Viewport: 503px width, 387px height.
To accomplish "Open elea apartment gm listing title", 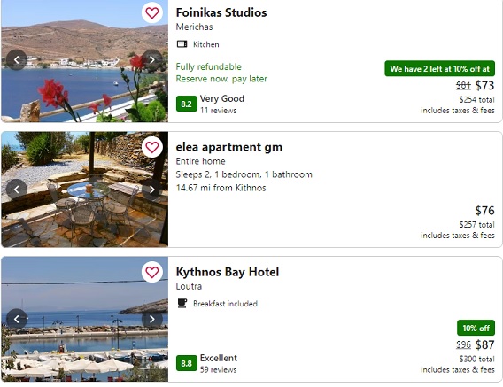I will pos(229,147).
